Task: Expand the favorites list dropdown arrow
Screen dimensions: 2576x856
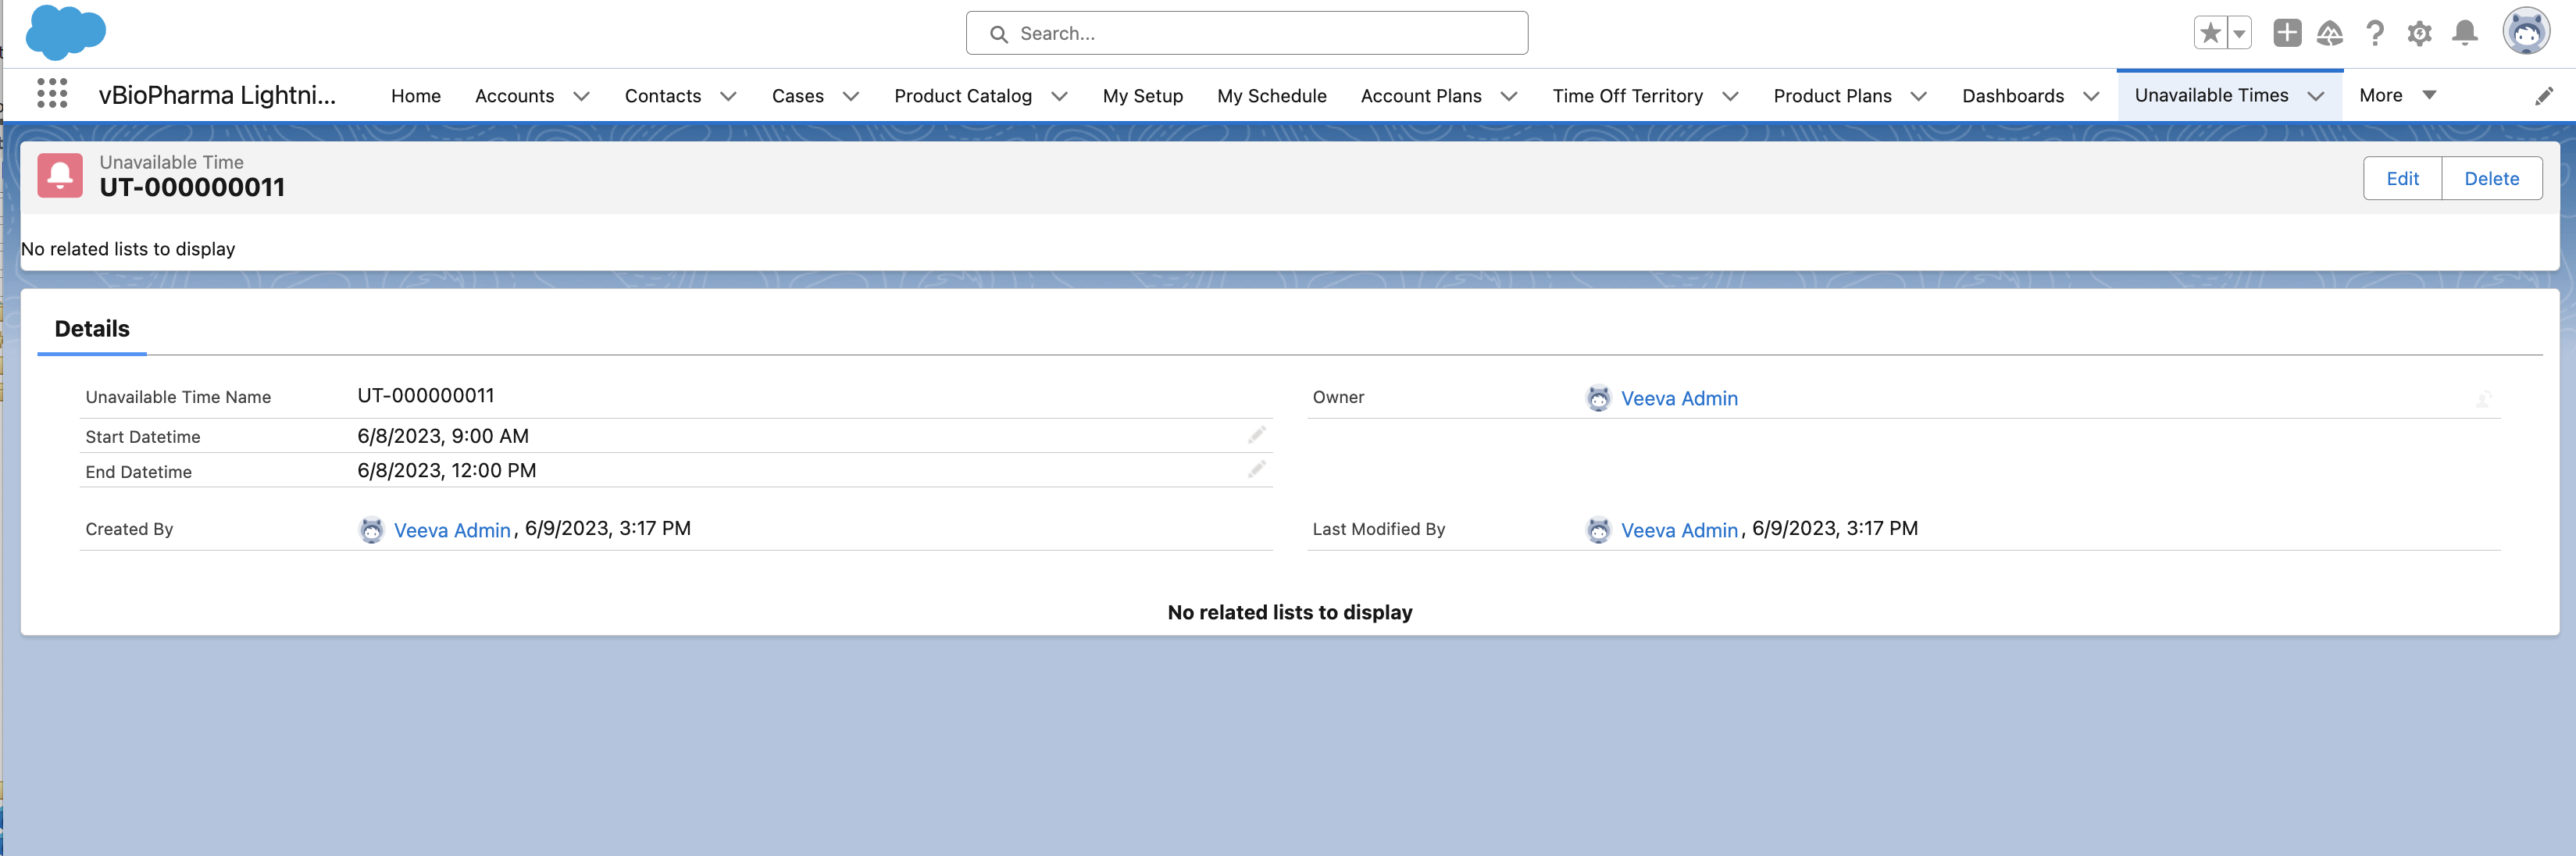Action: coord(2240,33)
